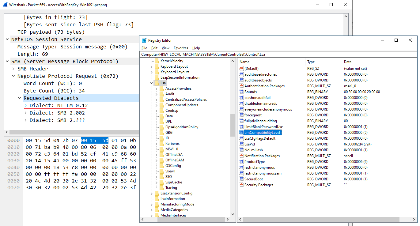
Task: Click the Wireshark shark fin icon in title bar
Action: (x=5, y=5)
